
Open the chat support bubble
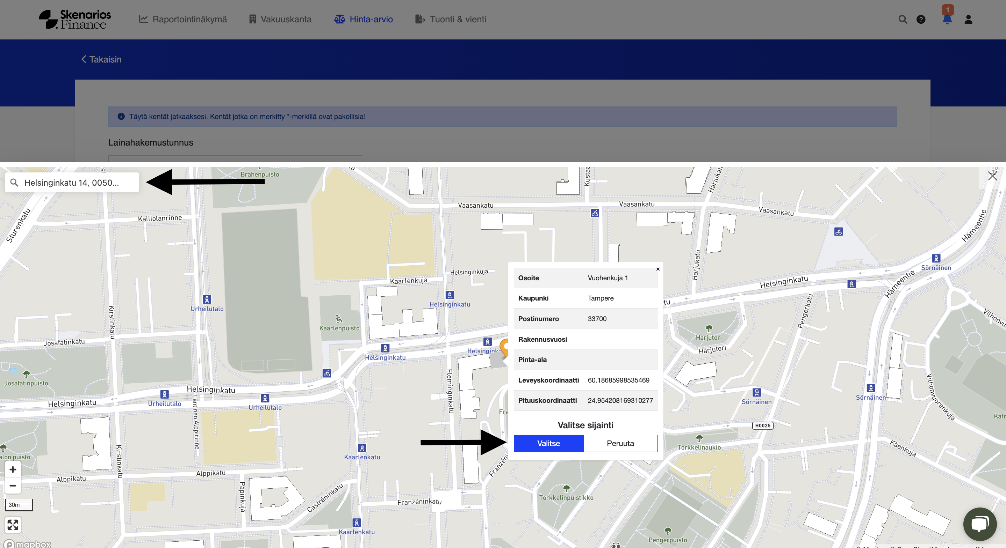(x=979, y=524)
